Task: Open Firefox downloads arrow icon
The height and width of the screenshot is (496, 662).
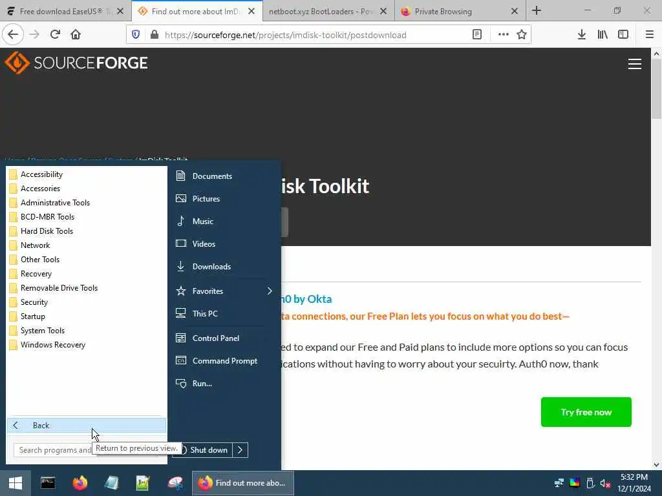Action: point(582,35)
